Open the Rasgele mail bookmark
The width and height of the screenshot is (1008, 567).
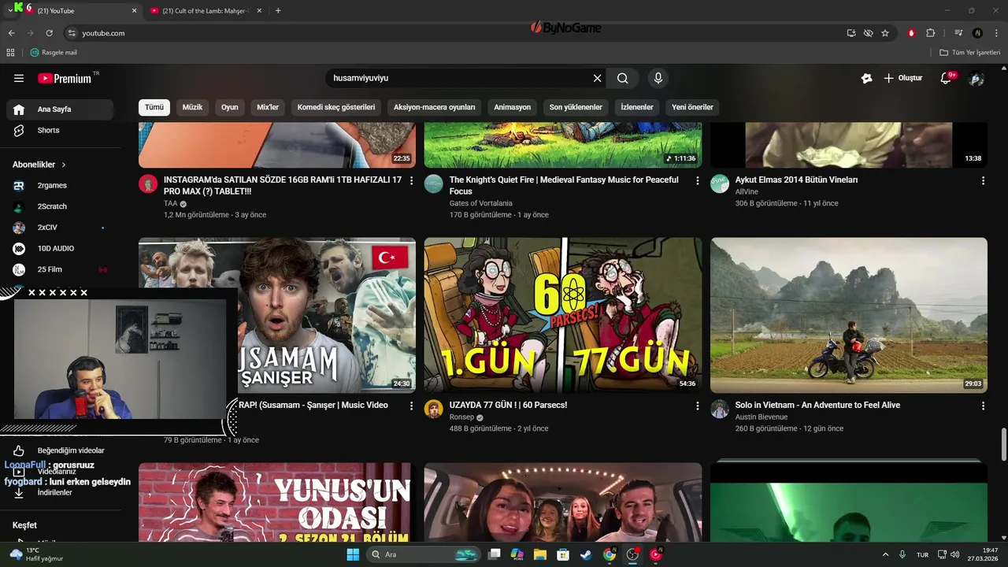54,53
